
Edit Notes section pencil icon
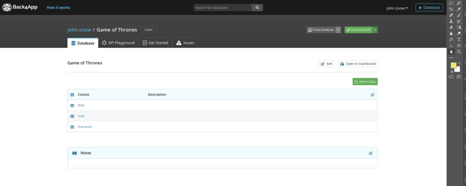[x=370, y=153]
